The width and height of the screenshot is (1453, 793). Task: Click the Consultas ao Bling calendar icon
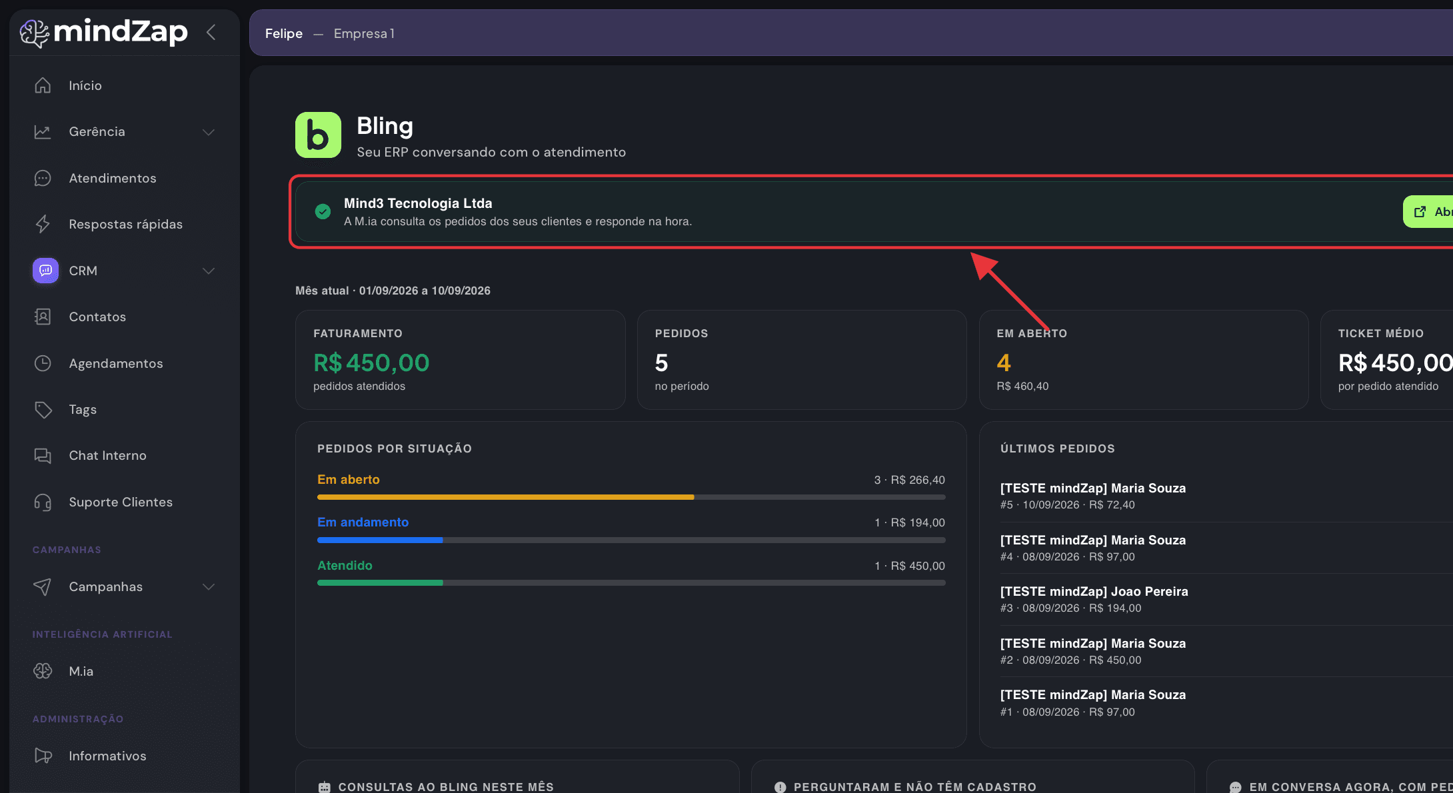325,787
